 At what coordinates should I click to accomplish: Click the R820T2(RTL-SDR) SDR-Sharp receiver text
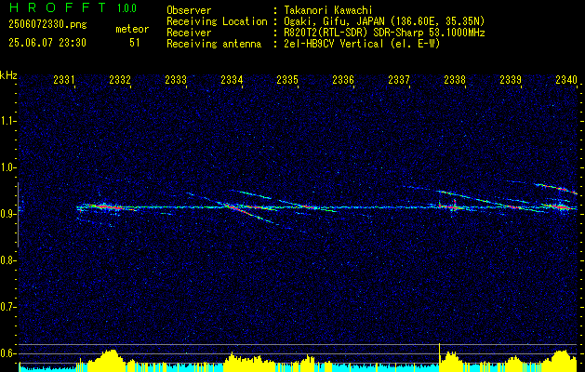(384, 33)
